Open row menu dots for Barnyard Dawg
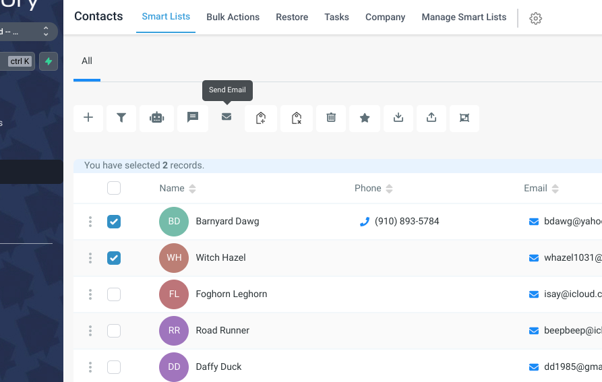602x382 pixels. click(90, 222)
